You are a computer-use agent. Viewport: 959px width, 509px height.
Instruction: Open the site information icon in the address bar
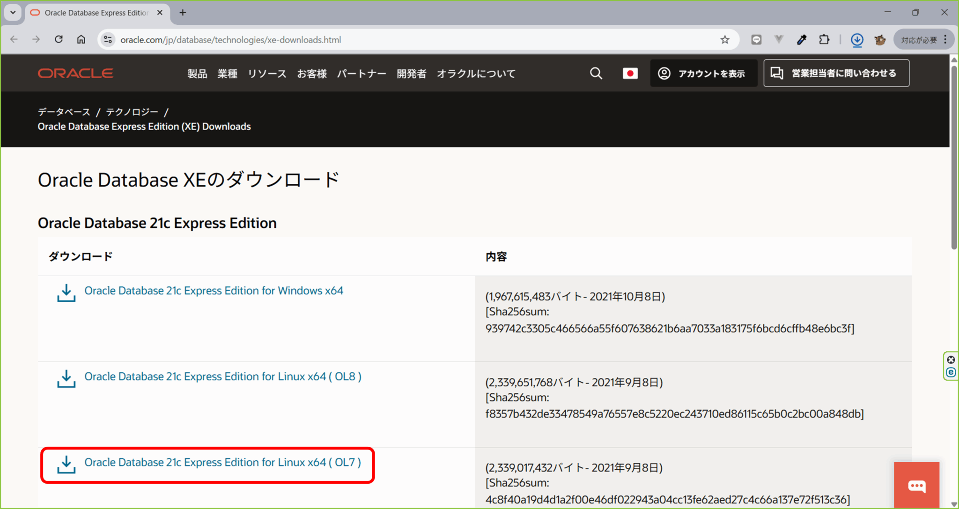point(108,39)
